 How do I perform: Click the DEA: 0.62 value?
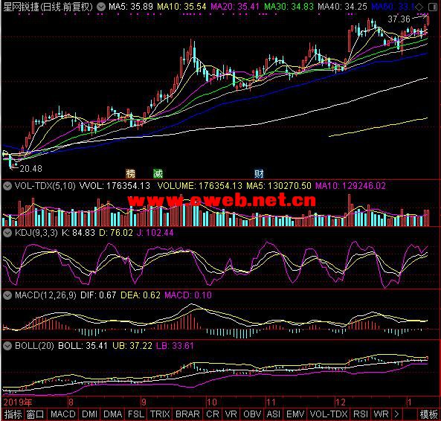pyautogui.click(x=141, y=295)
